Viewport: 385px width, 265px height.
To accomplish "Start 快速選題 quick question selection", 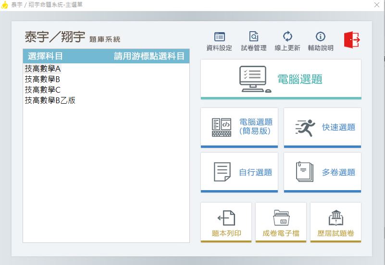I will (322, 127).
